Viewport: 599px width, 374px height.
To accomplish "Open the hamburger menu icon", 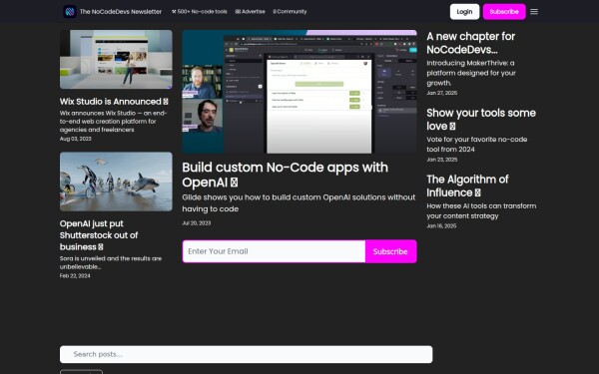I will pos(534,11).
